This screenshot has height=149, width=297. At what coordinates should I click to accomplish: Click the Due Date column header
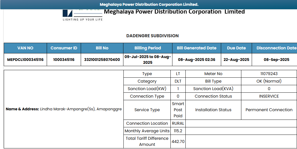tap(236, 48)
